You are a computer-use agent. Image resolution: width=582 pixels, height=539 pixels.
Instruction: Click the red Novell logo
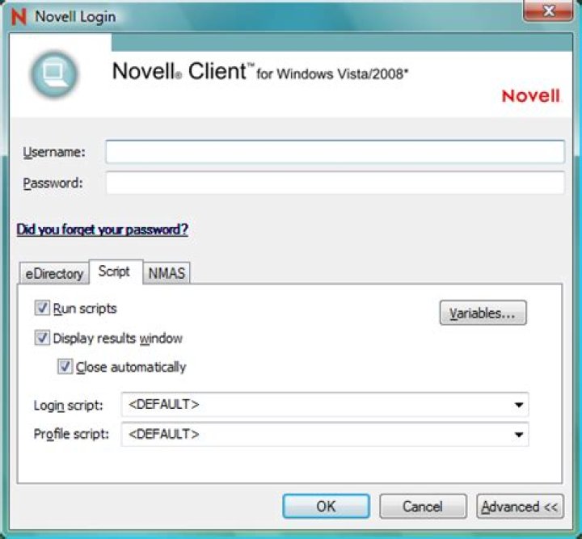click(530, 96)
